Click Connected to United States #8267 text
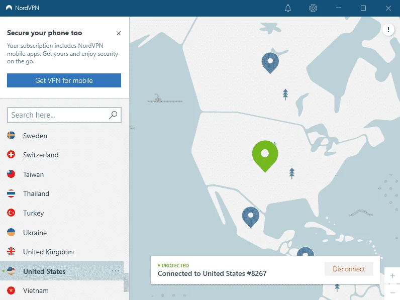400x300 pixels. (212, 273)
